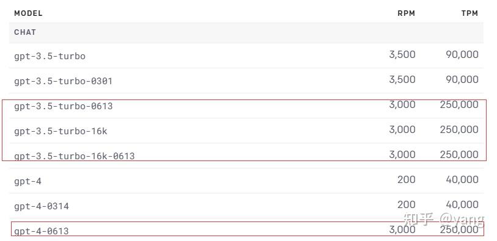The height and width of the screenshot is (241, 497).
Task: Click the 40,000 TPM value for gpt-4-0314
Action: [x=462, y=204]
